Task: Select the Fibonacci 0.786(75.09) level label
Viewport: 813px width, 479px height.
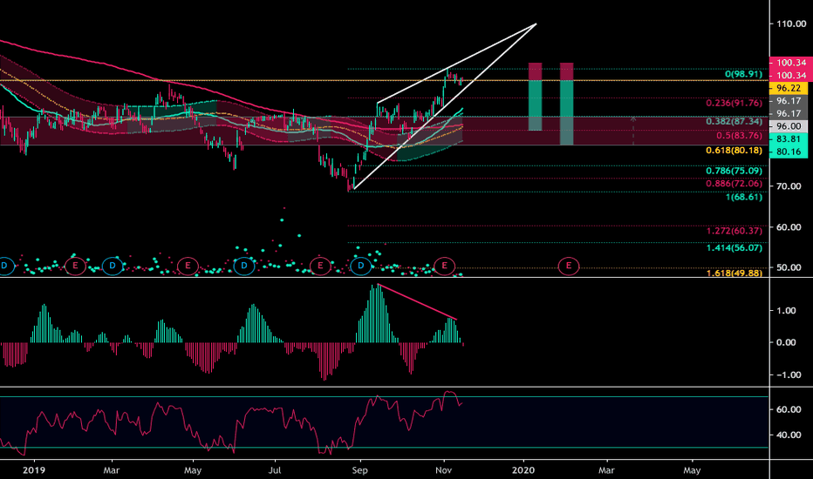Action: [x=734, y=171]
